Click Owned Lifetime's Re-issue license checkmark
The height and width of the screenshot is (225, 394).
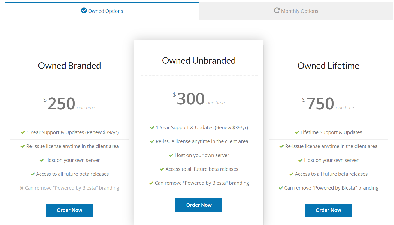tap(282, 146)
